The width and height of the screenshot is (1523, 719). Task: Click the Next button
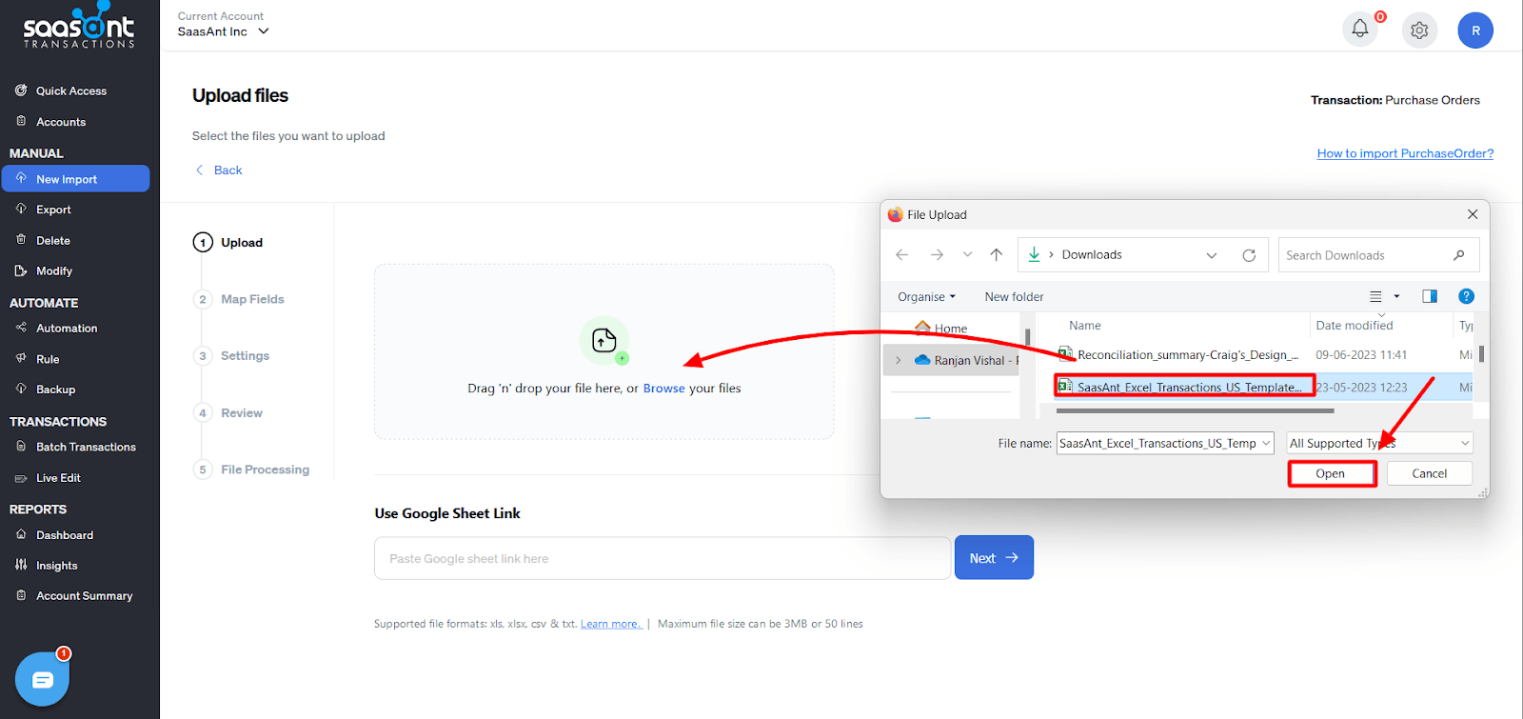click(x=994, y=558)
